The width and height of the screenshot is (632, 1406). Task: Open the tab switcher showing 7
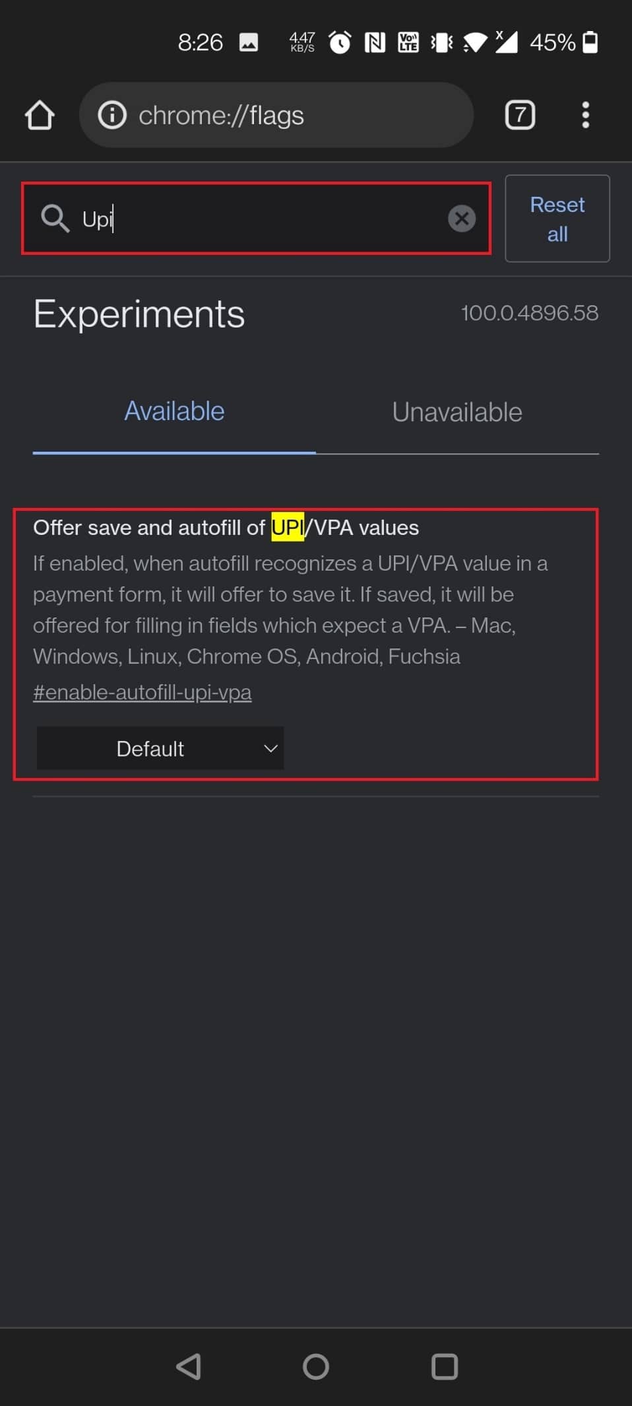pyautogui.click(x=520, y=116)
